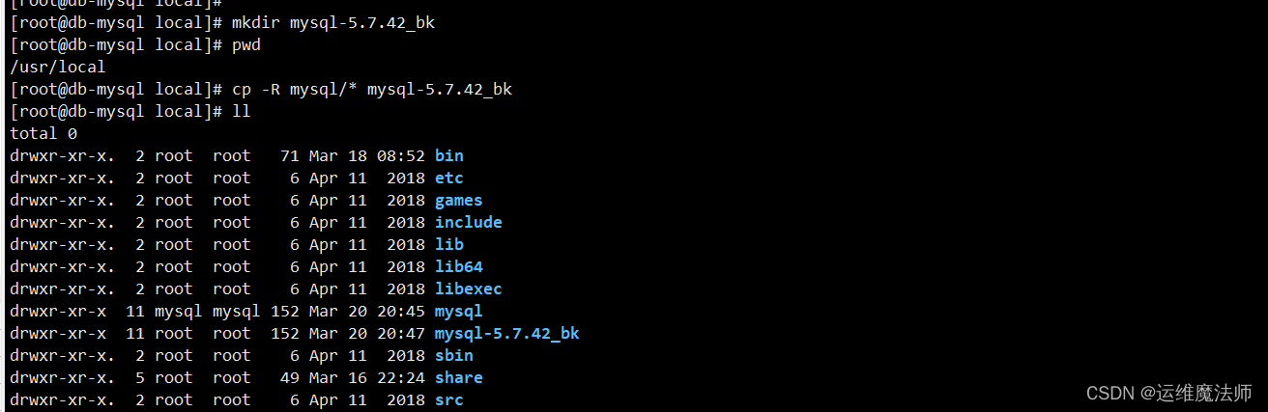Image resolution: width=1268 pixels, height=412 pixels.
Task: Click the src directory name
Action: (448, 399)
